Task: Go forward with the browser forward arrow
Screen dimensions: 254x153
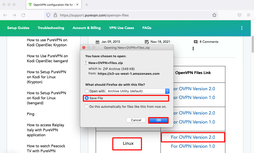Action: coord(14,15)
